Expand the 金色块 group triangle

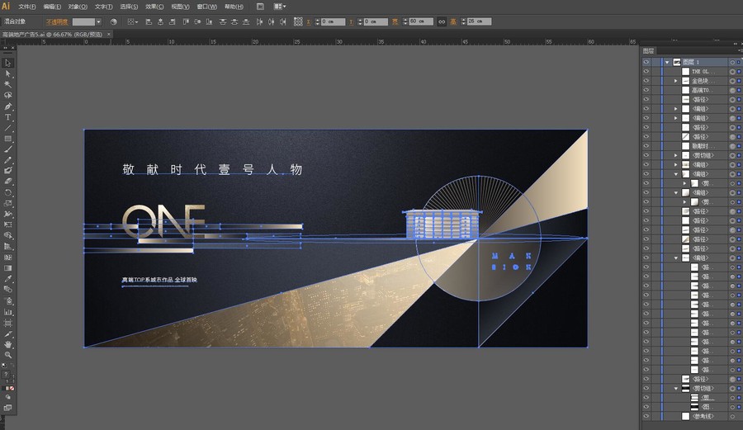click(676, 81)
